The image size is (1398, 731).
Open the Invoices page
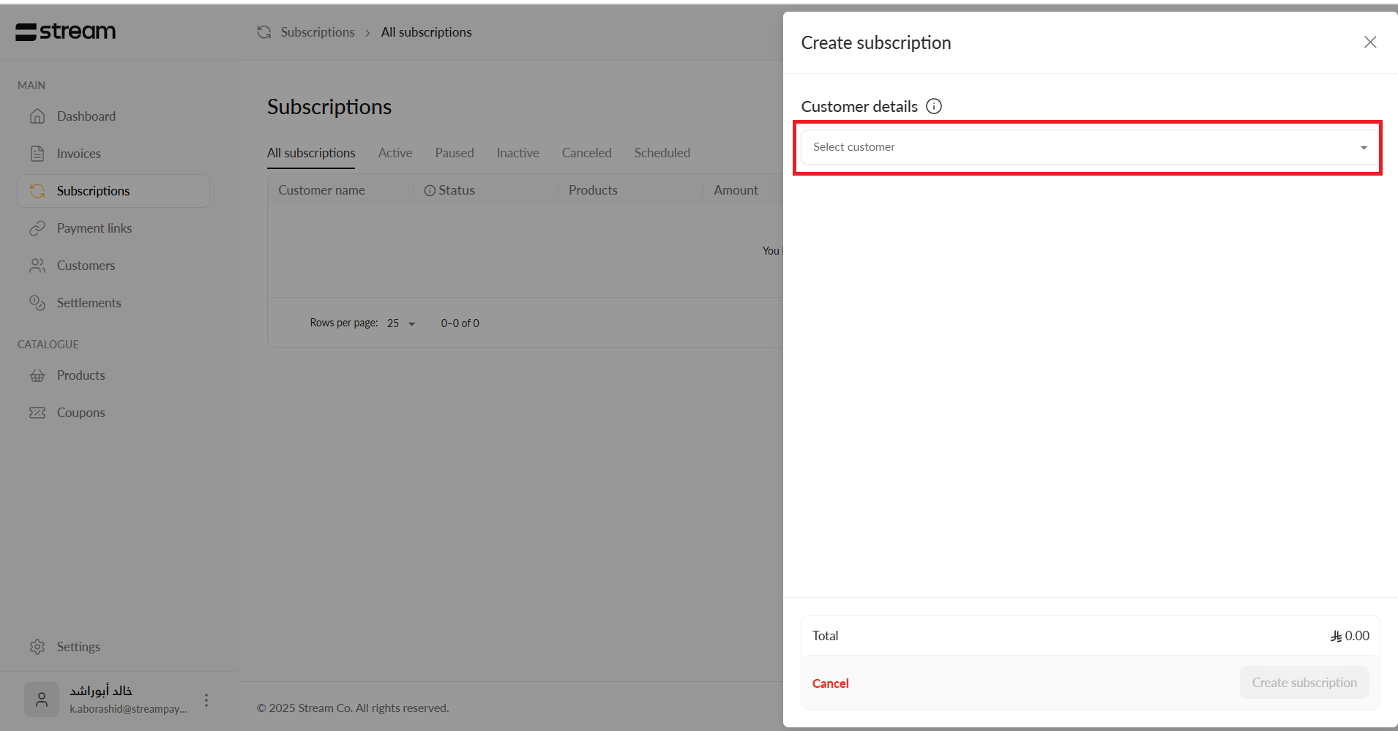tap(78, 154)
